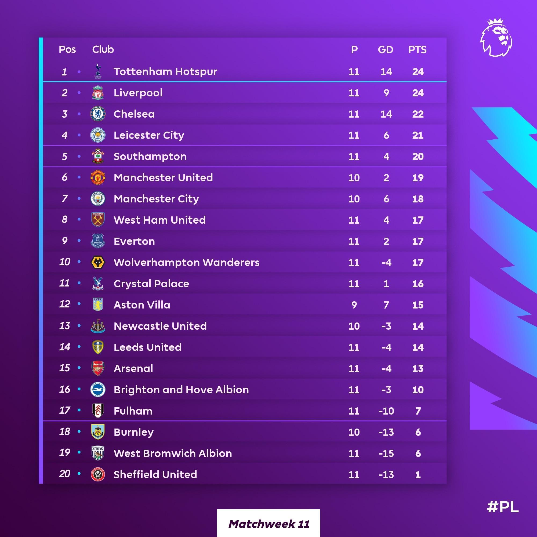
Task: Click the Premier League lion logo
Action: pos(496,38)
